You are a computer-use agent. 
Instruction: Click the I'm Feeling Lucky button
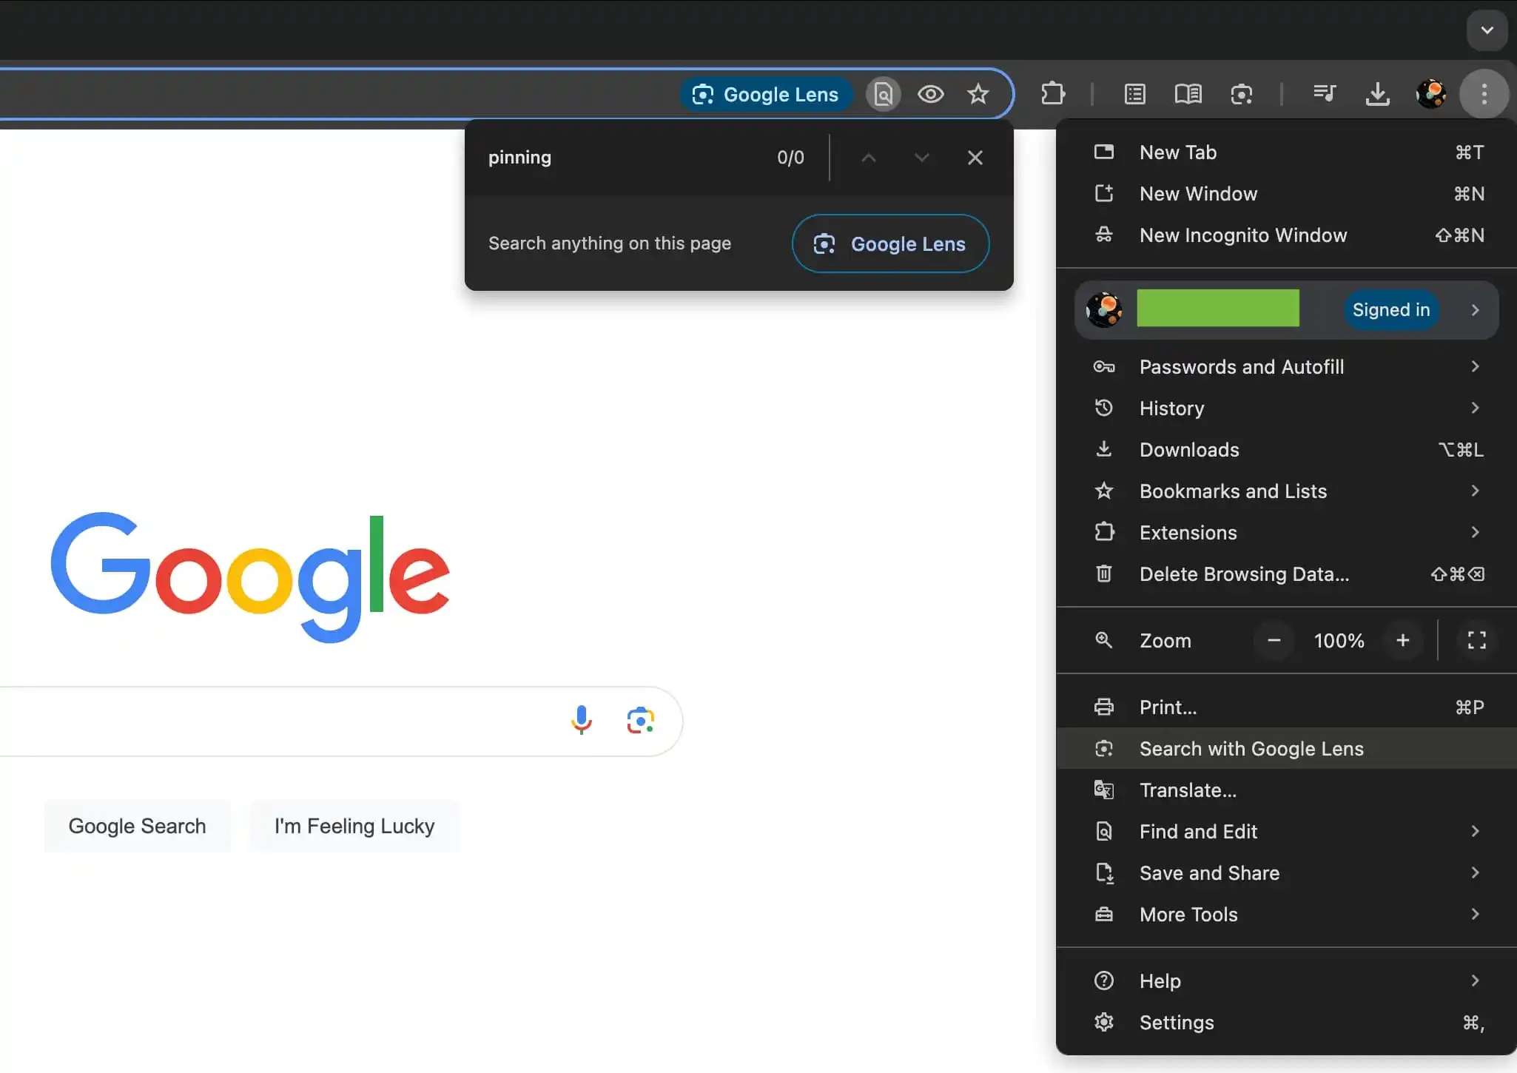(354, 824)
